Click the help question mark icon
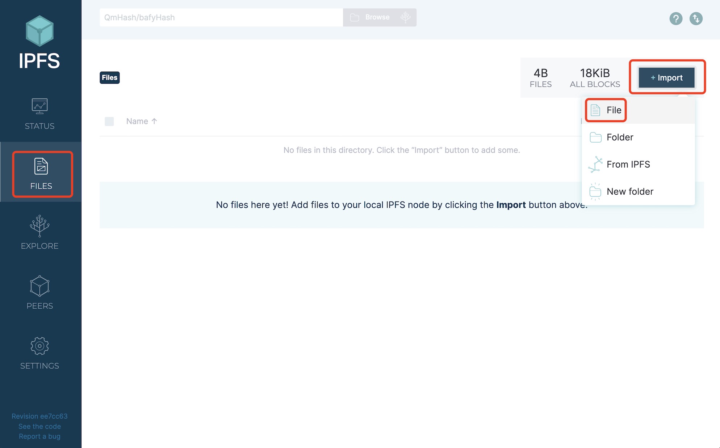This screenshot has width=720, height=448. click(676, 18)
